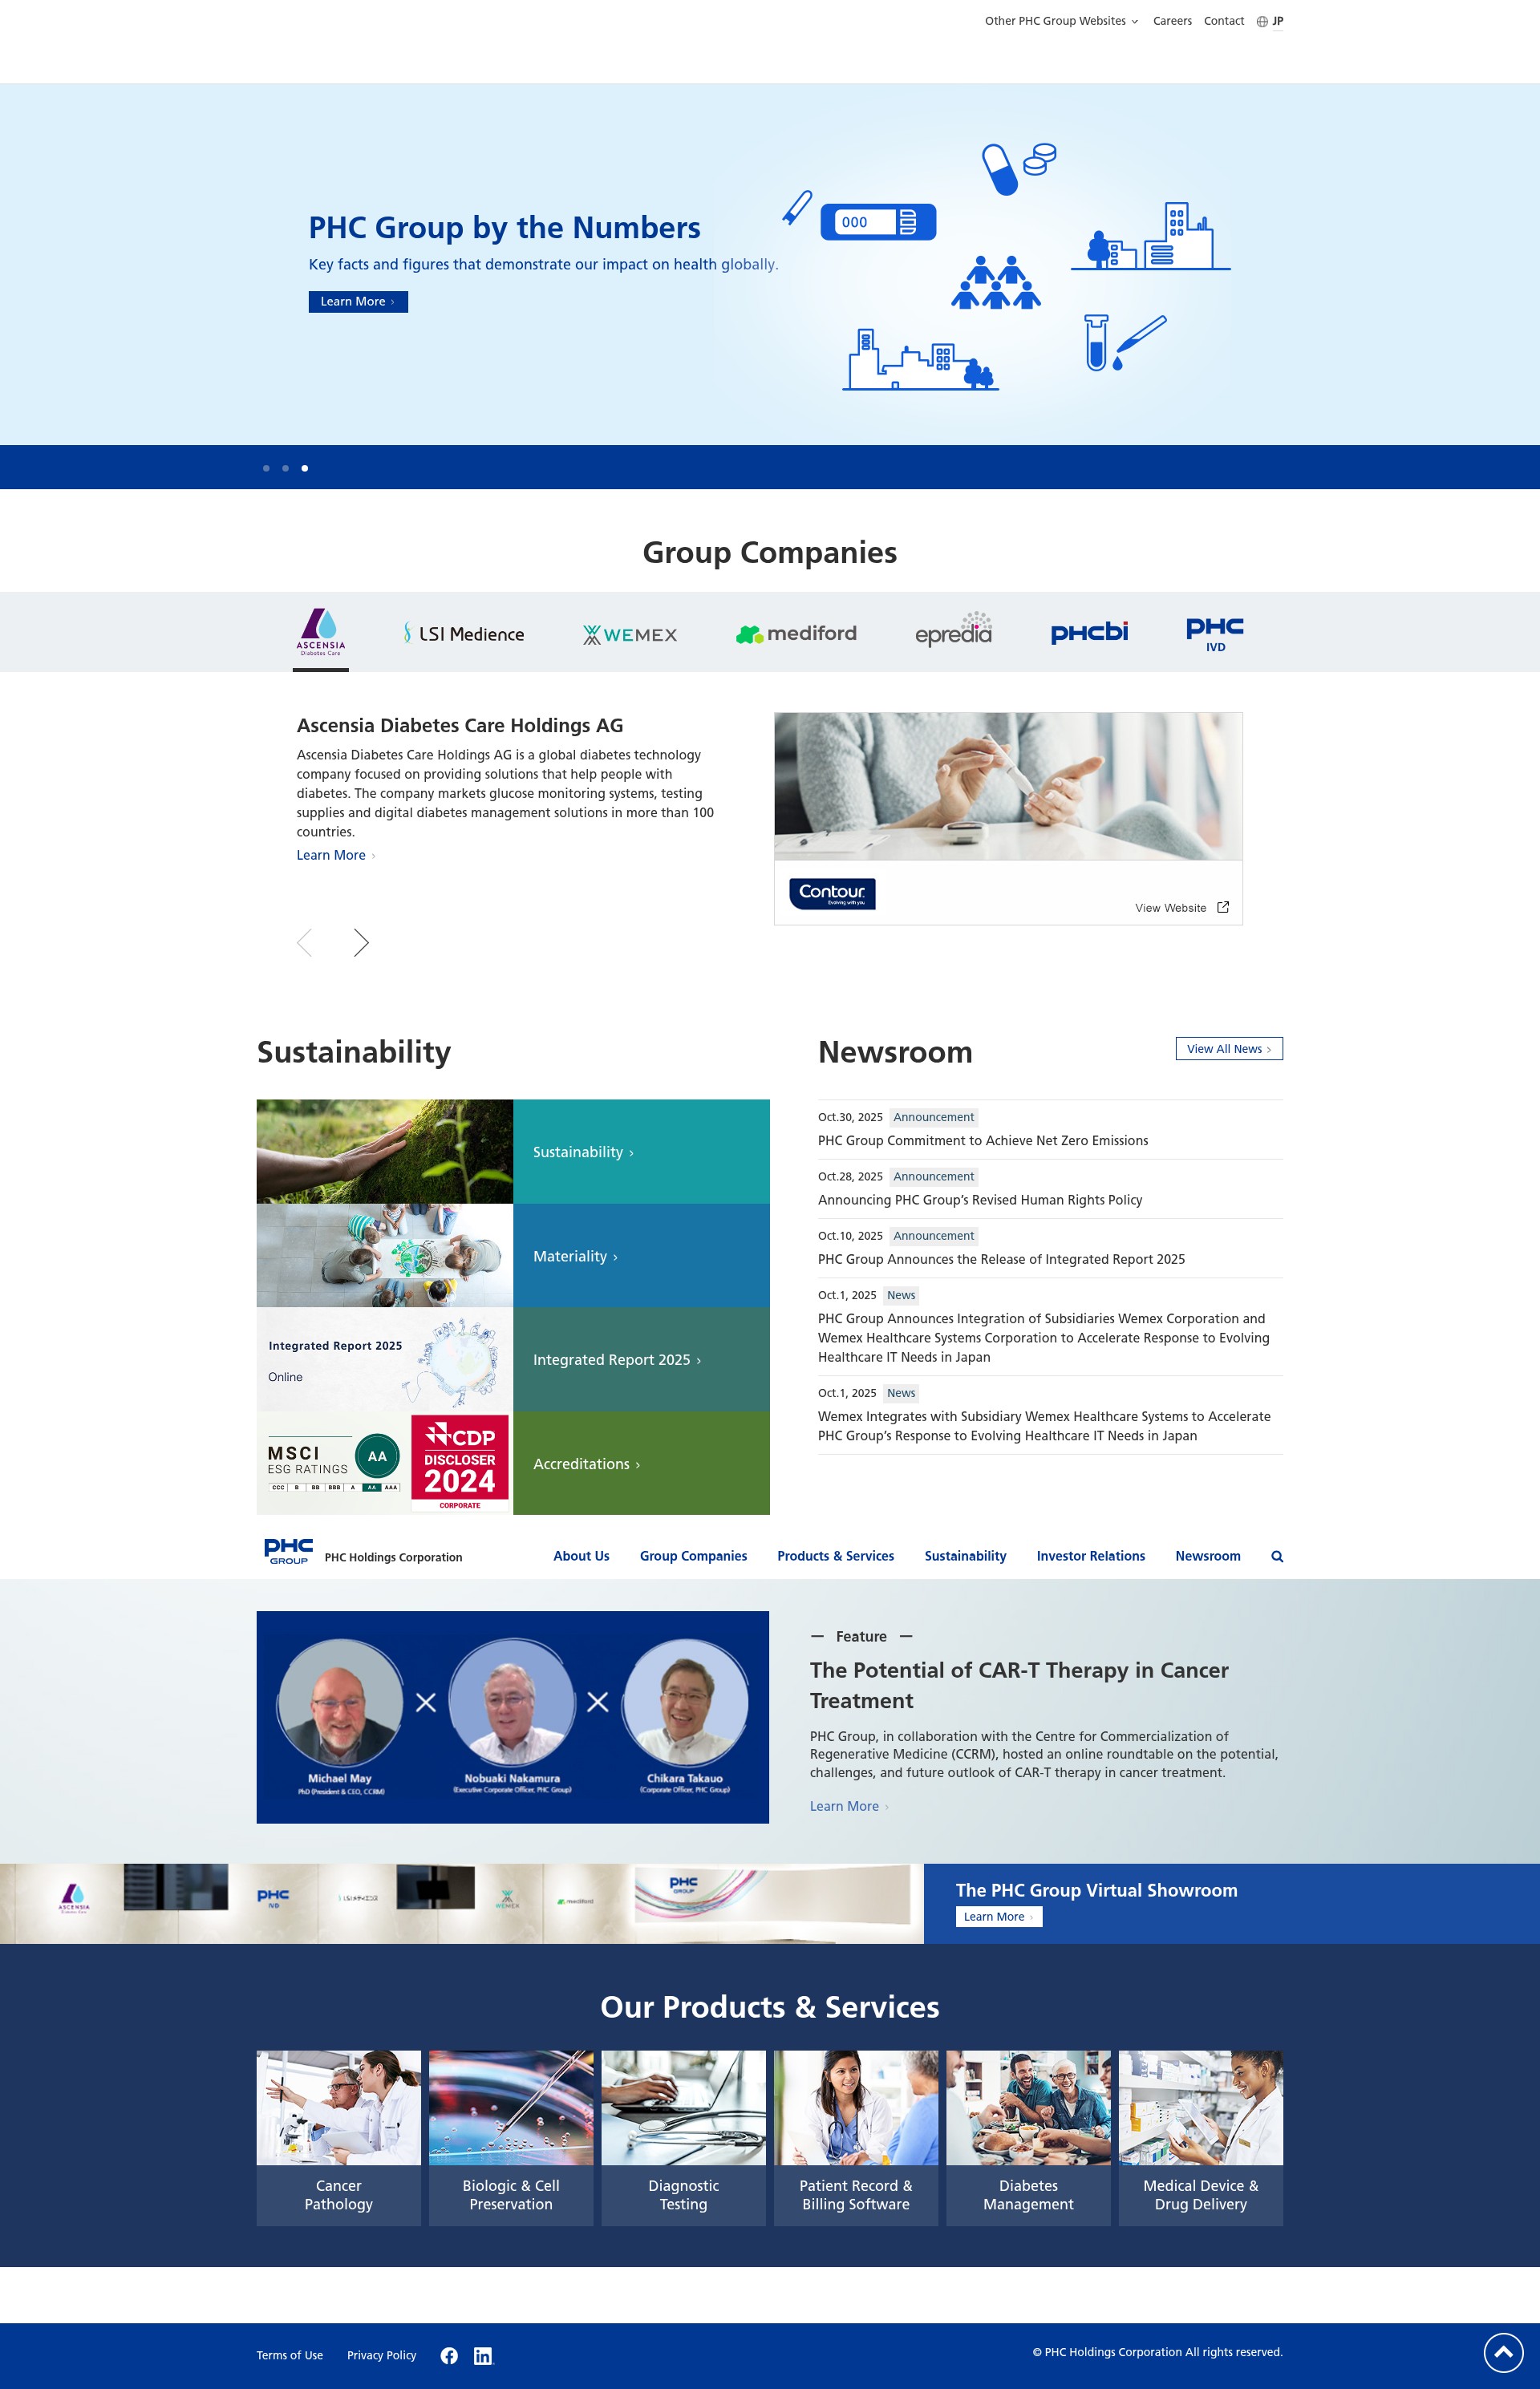The height and width of the screenshot is (2389, 1540).
Task: Open the Medical Device & Drug Delivery card
Action: [x=1200, y=2138]
